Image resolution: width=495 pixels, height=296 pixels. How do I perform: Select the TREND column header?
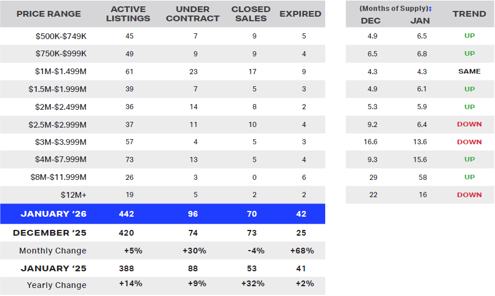(x=469, y=13)
